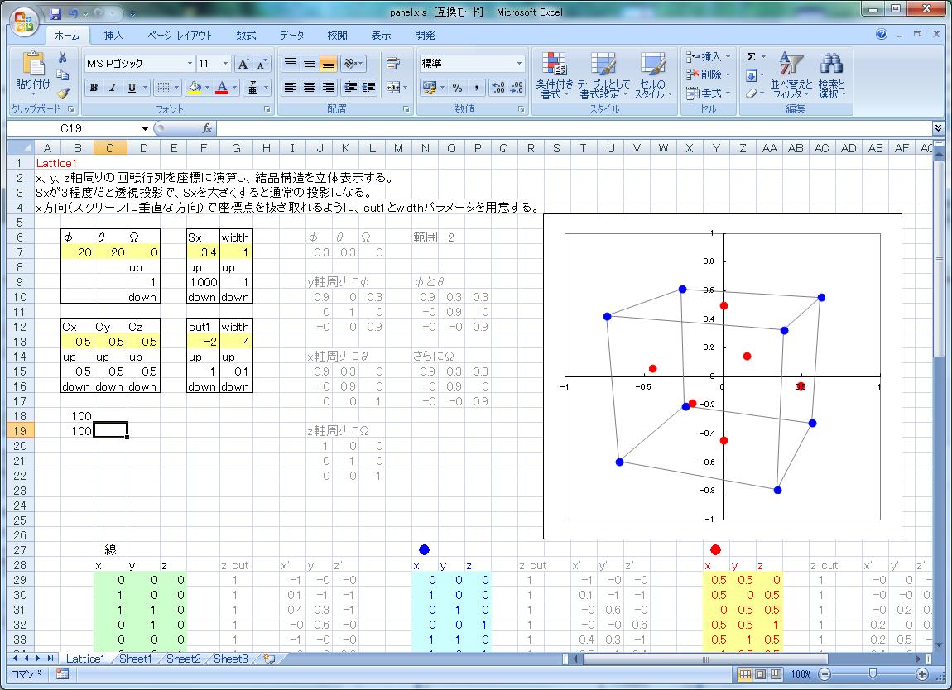This screenshot has height=690, width=952.
Task: Open conditional formatting options
Action: coord(554,76)
